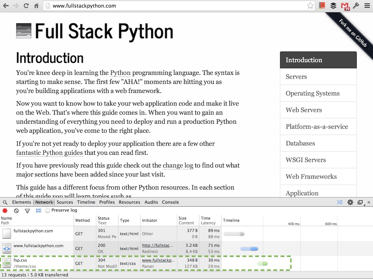This screenshot has width=373, height=279.
Task: Open the Chrome menu
Action: tap(367, 5)
